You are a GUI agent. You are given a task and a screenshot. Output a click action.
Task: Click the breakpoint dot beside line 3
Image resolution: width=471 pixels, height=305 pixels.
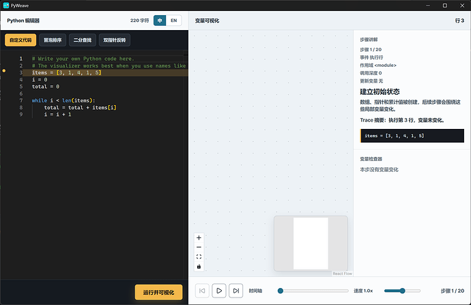coord(4,71)
